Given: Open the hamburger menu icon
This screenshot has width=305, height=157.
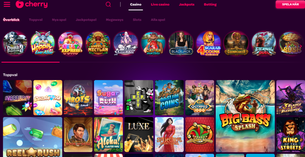Looking at the screenshot, I should tap(7, 4).
